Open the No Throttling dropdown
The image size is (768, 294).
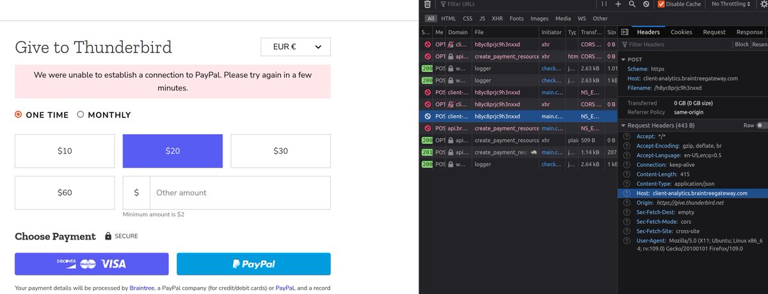click(732, 4)
